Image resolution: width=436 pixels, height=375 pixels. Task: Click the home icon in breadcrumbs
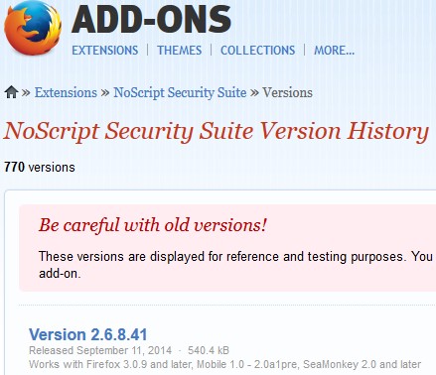point(11,92)
